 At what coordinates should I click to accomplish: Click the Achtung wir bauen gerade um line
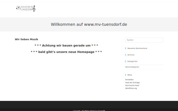66,46
